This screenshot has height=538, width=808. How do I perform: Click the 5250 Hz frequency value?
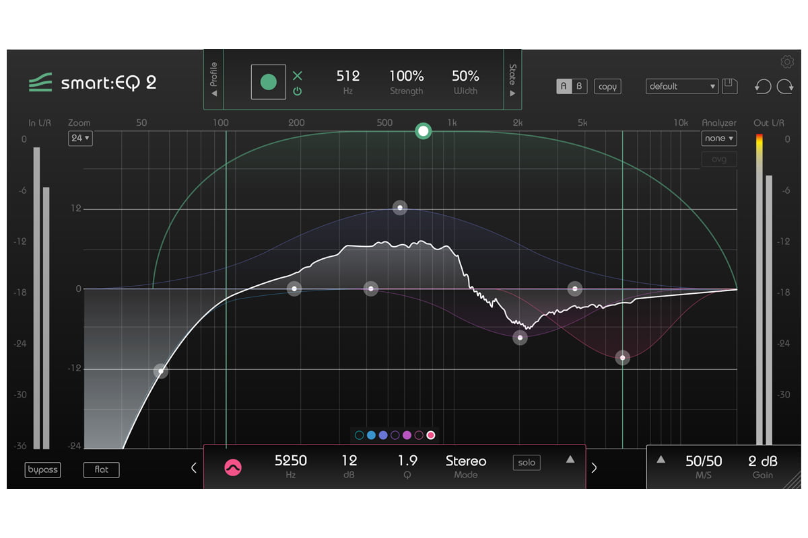291,461
